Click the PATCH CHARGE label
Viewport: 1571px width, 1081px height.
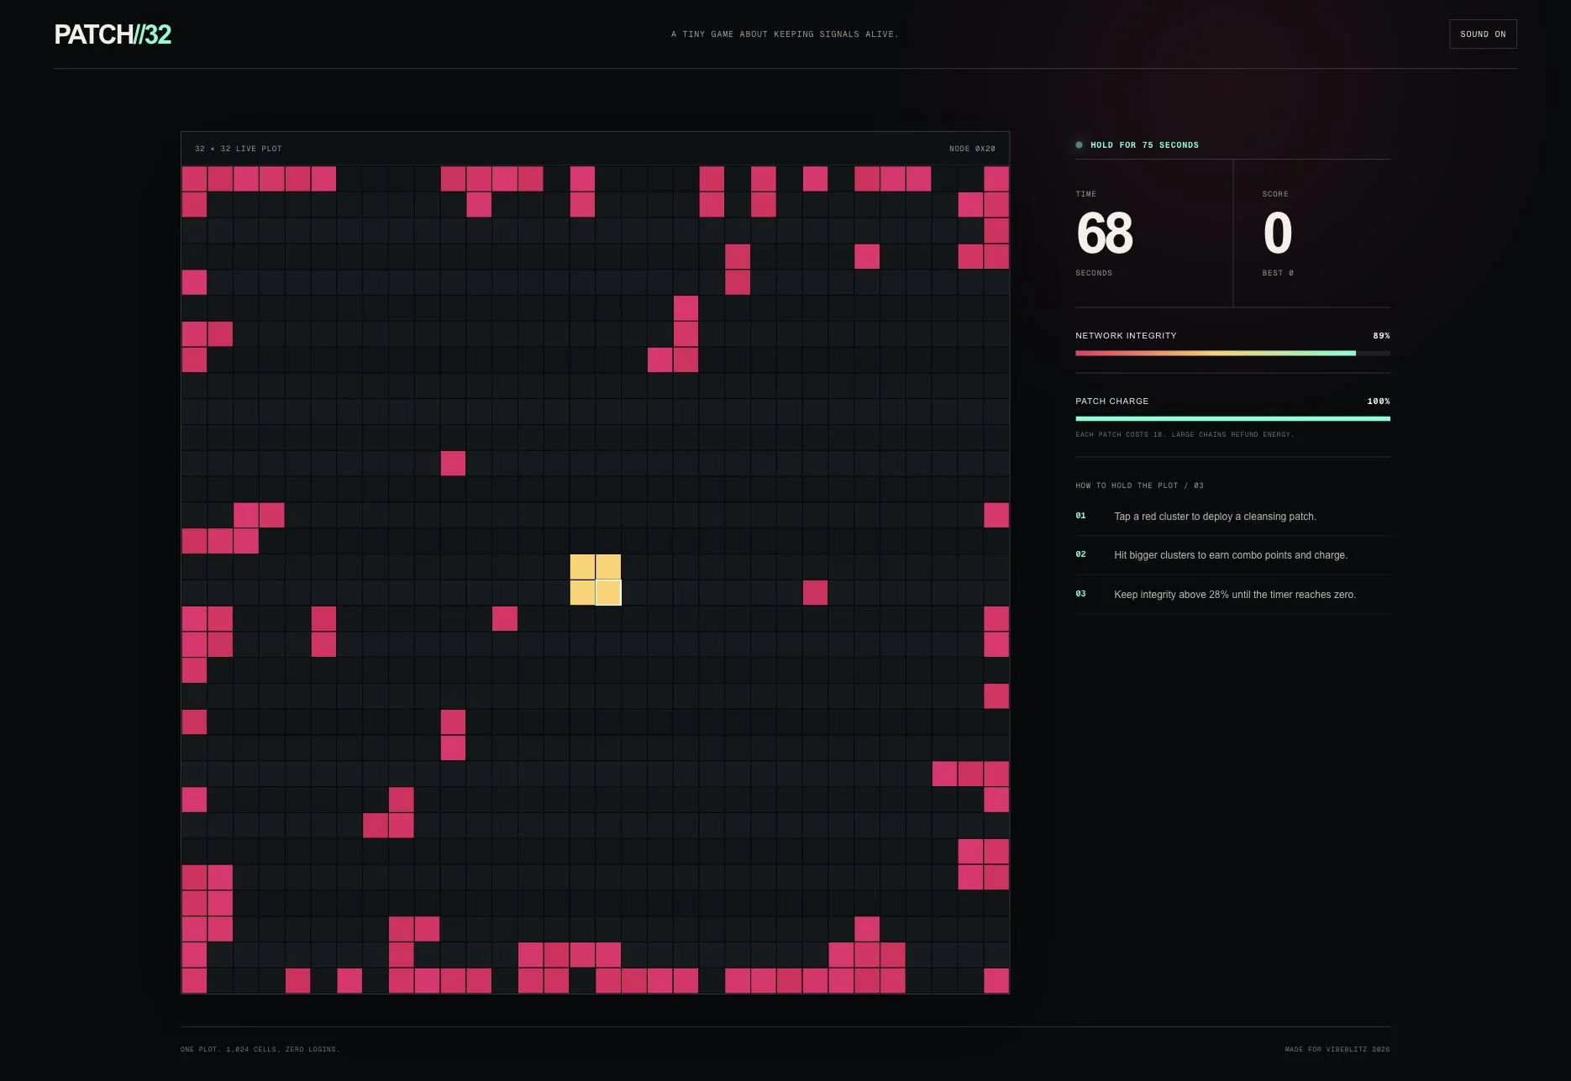point(1111,401)
